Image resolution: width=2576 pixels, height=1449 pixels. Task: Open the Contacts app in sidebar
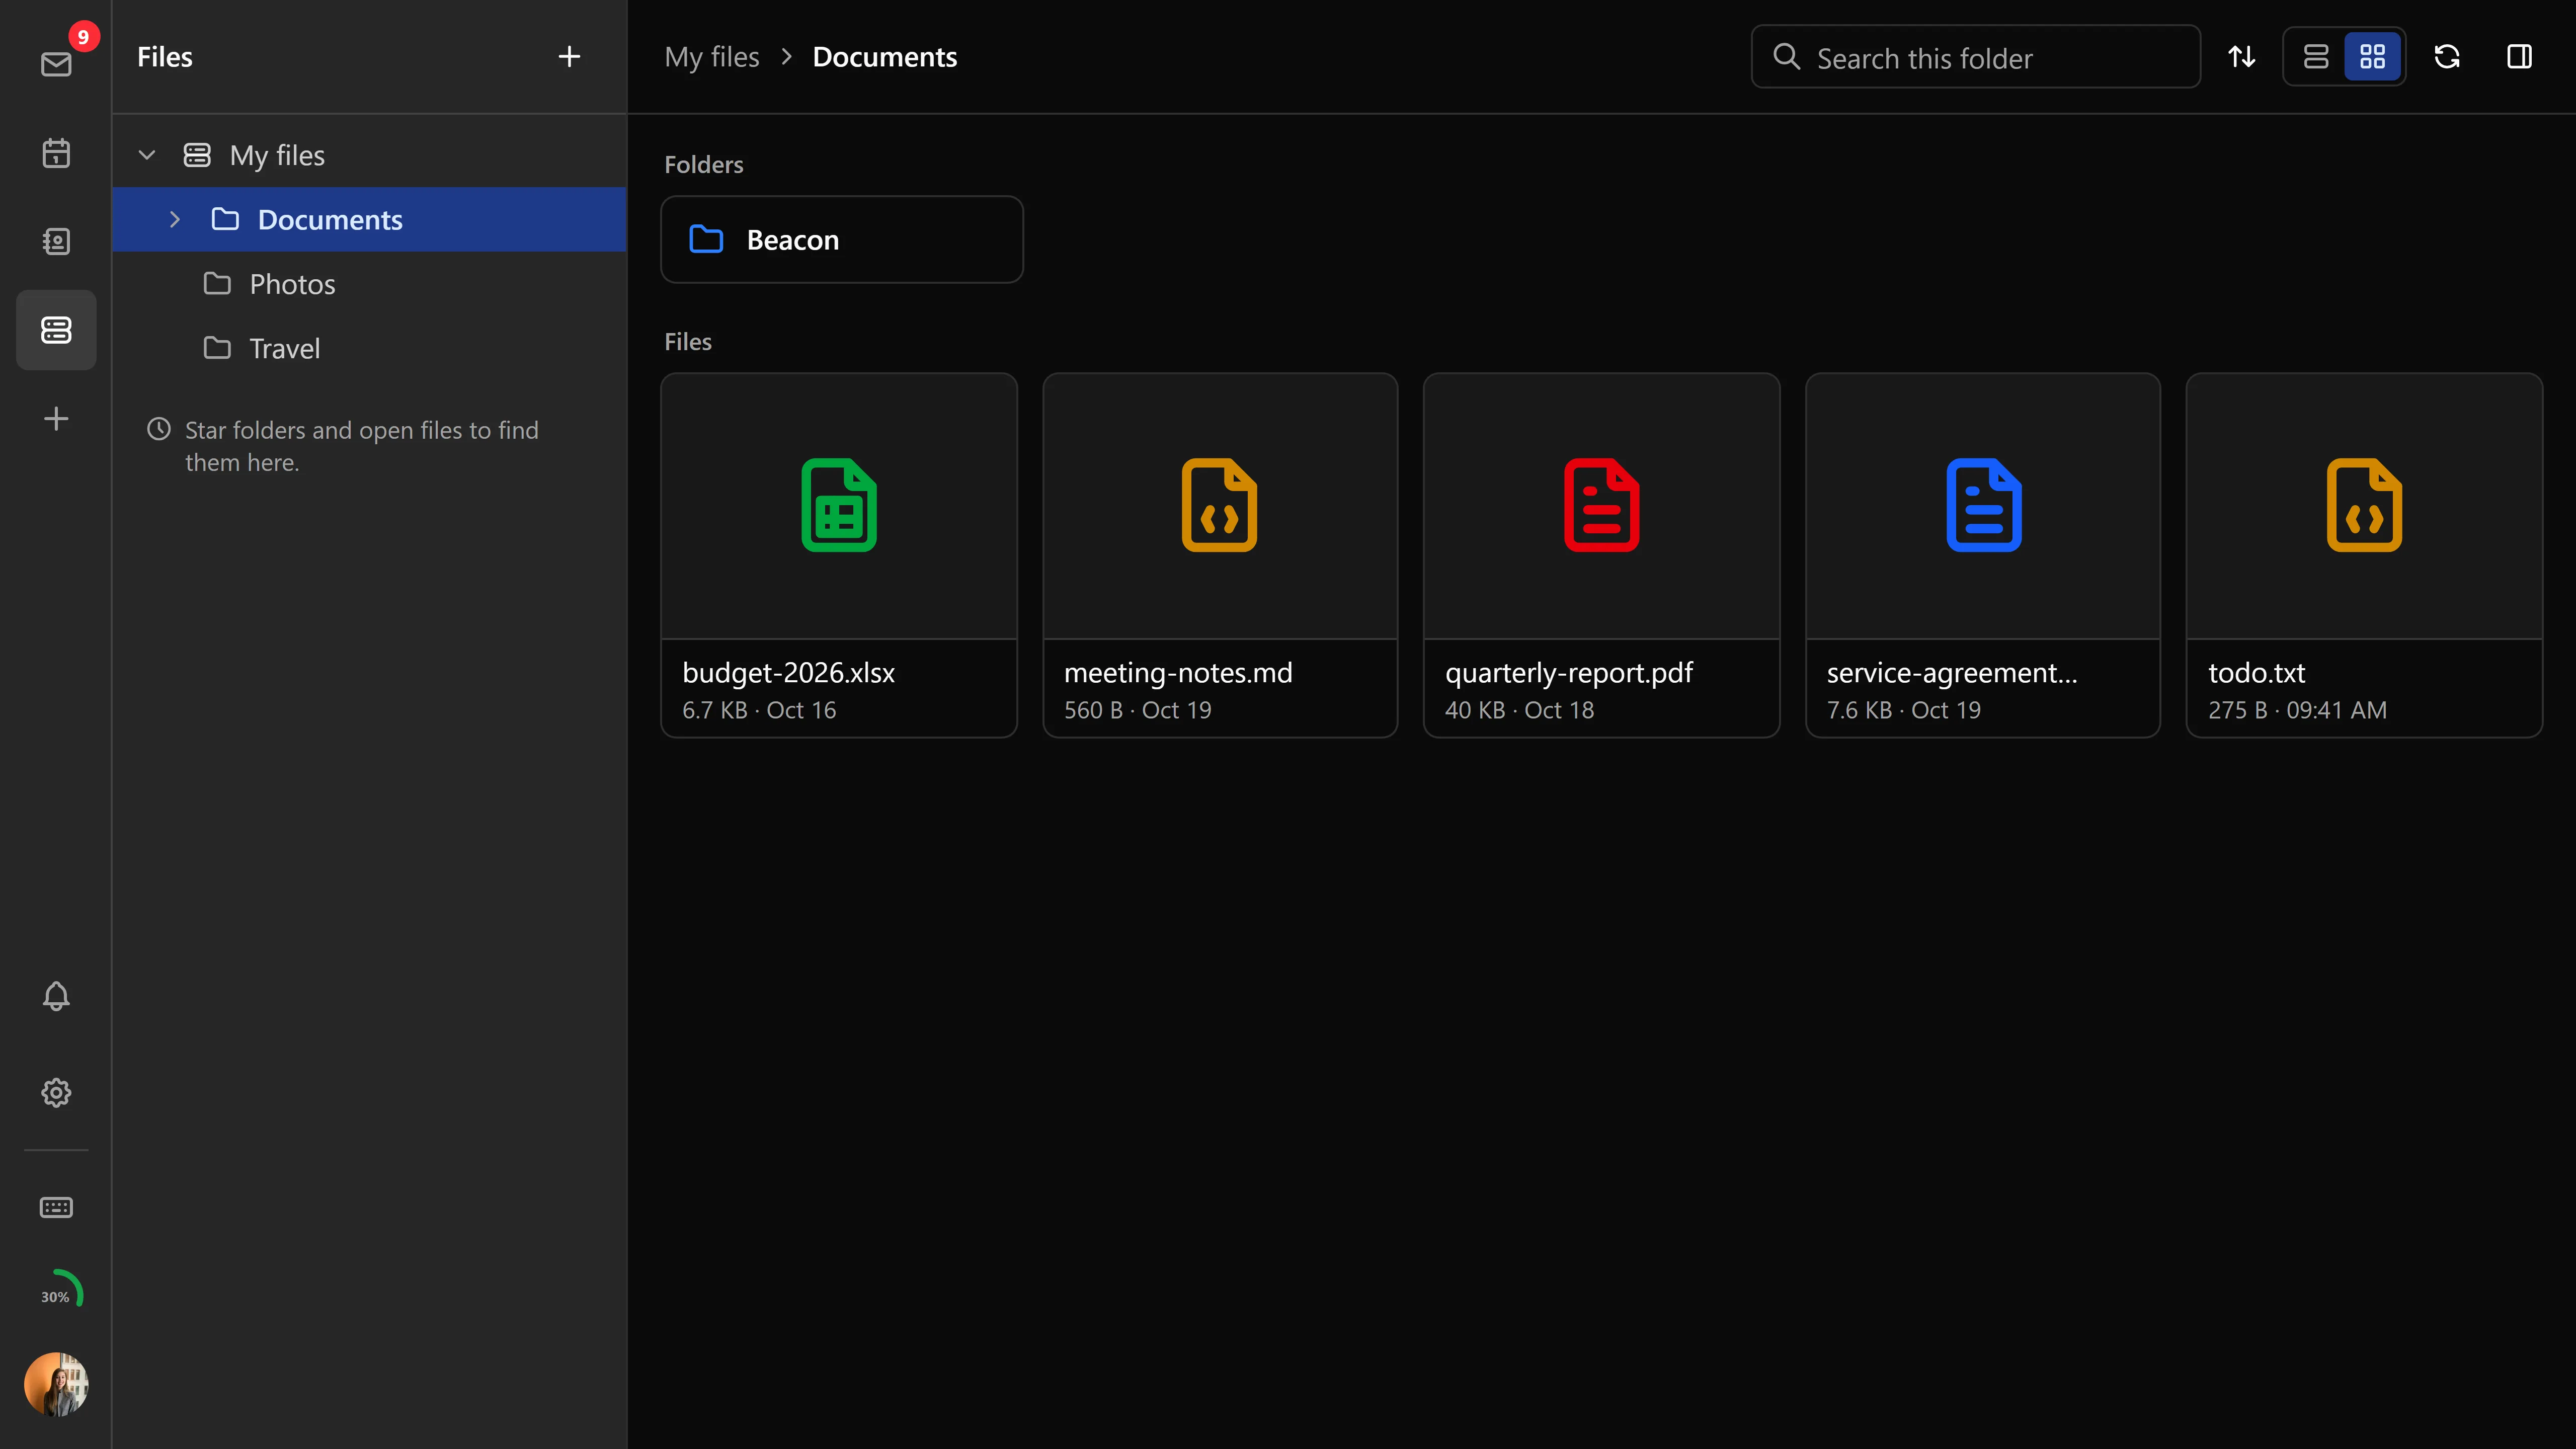pos(56,241)
